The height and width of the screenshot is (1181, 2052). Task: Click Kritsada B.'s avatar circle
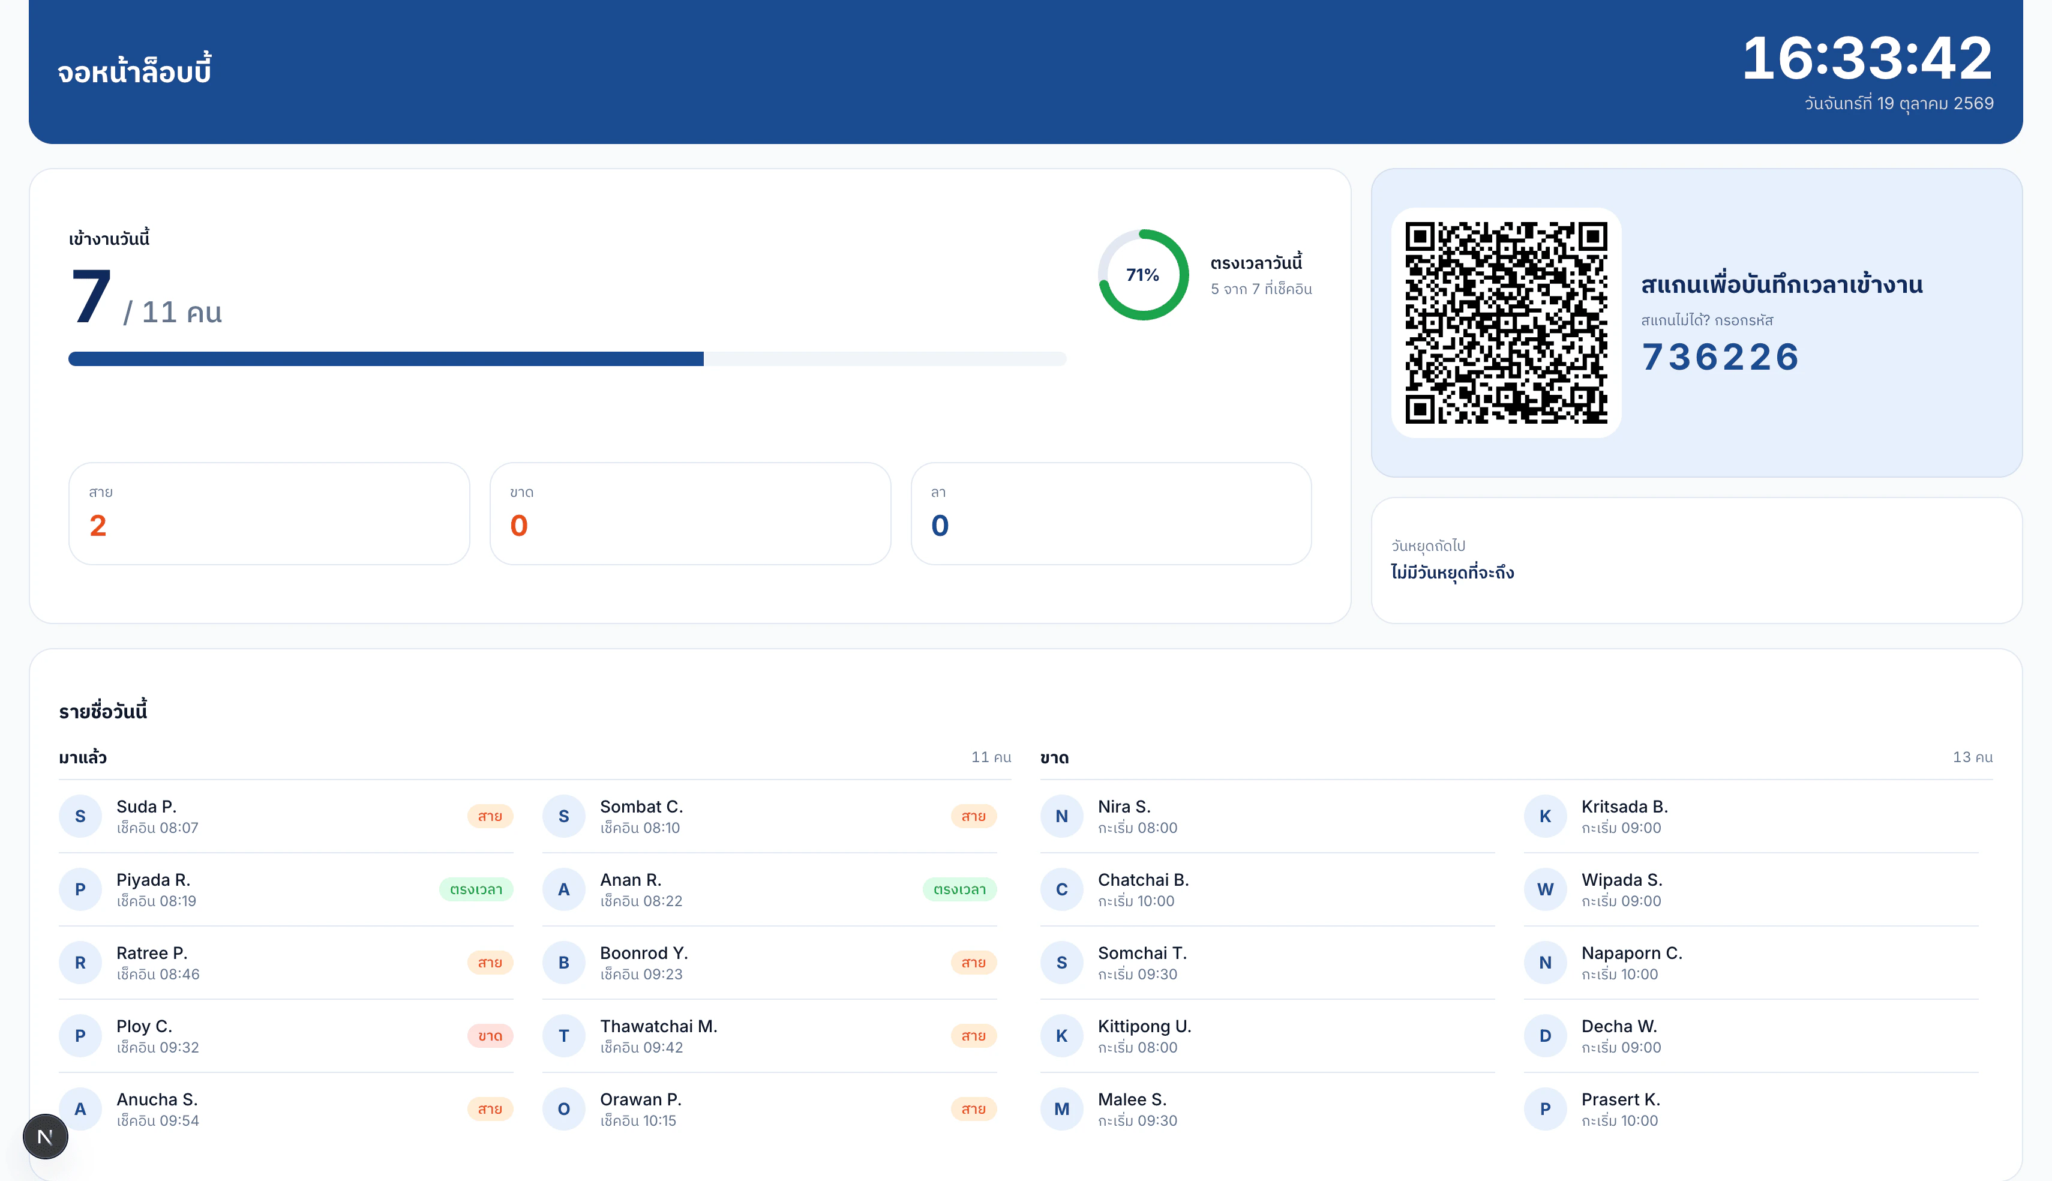click(1545, 816)
